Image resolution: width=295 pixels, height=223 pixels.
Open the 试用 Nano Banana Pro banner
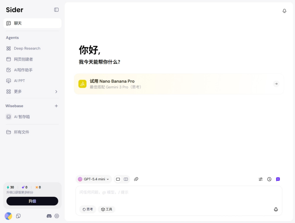(179, 84)
